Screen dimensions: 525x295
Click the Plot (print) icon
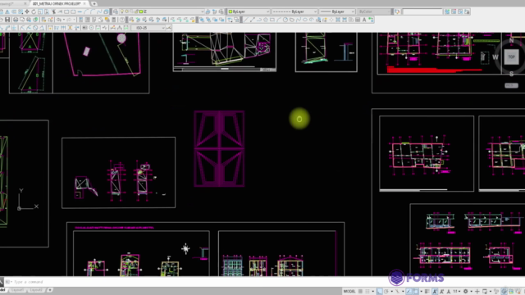pos(16,20)
